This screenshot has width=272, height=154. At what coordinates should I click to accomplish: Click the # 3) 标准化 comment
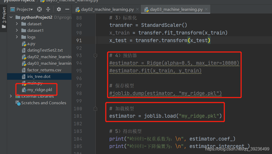pyautogui.click(x=123, y=18)
